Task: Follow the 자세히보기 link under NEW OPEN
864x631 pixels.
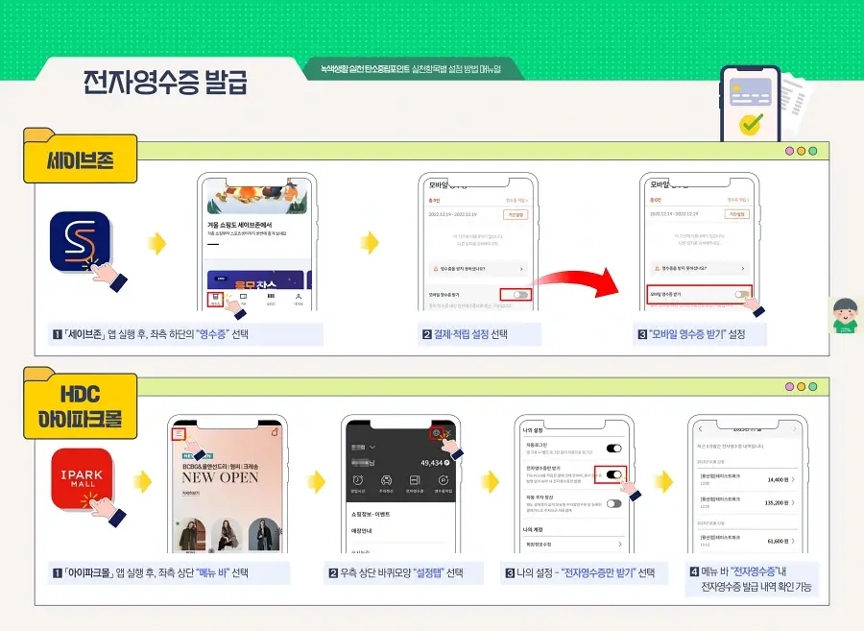Action: pos(191,494)
